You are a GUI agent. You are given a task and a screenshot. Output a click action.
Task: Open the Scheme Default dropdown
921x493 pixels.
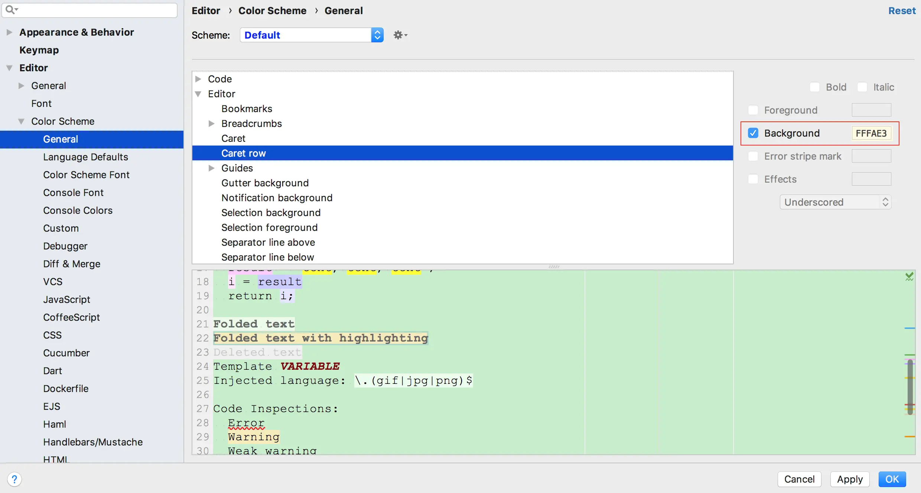click(x=311, y=35)
